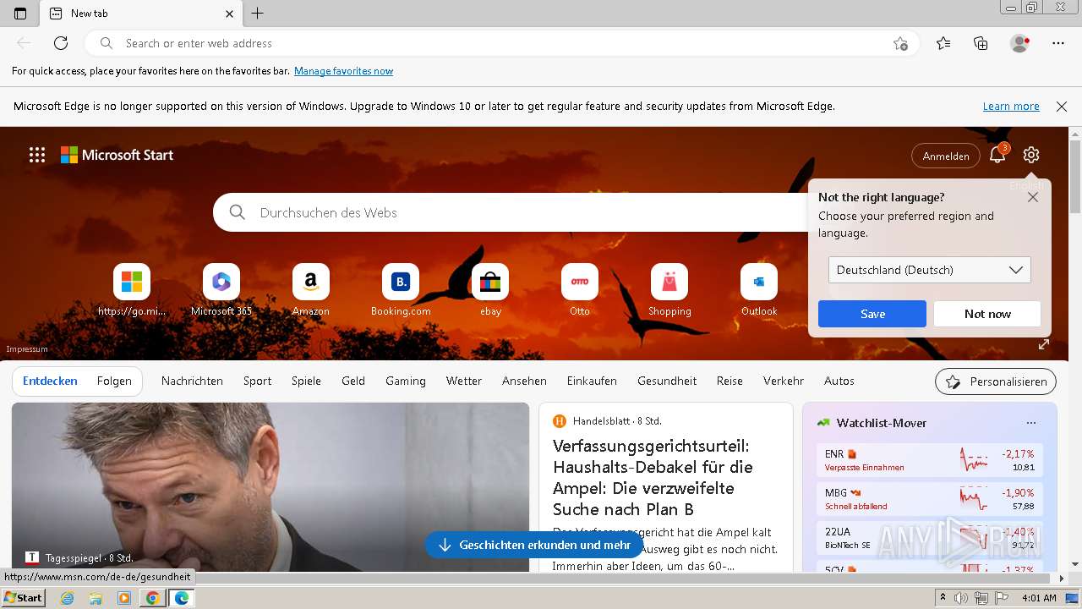Open the Nachrichten category
This screenshot has height=609, width=1082.
(x=192, y=381)
